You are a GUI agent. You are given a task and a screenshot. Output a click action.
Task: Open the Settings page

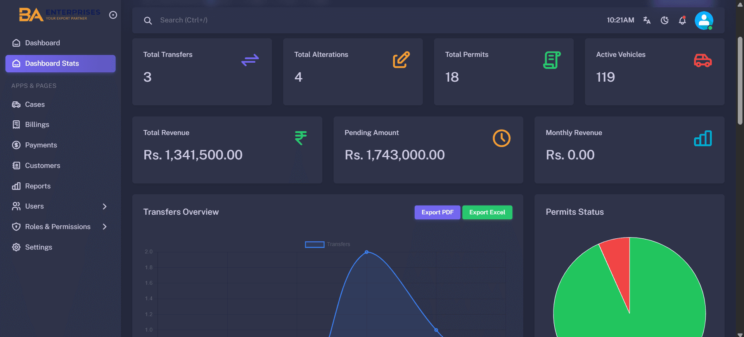(x=61, y=247)
